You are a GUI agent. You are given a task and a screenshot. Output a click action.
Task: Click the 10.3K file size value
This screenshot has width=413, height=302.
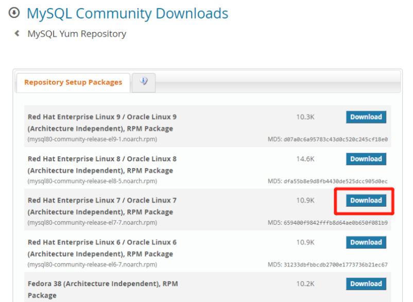(x=305, y=117)
